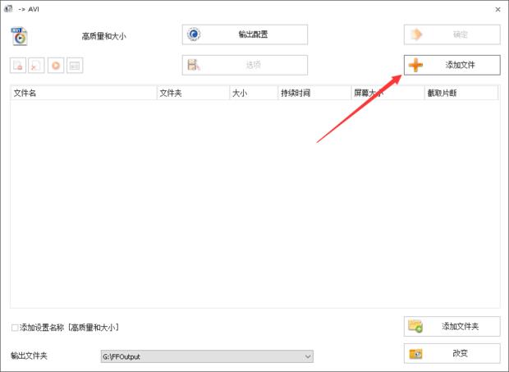Click the 持续时间 column header
509x372 pixels.
(x=314, y=93)
